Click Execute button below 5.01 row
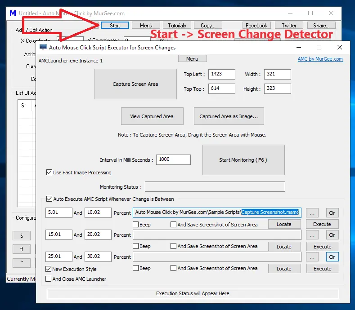Screen dimensions: 355x310 [x=323, y=224]
